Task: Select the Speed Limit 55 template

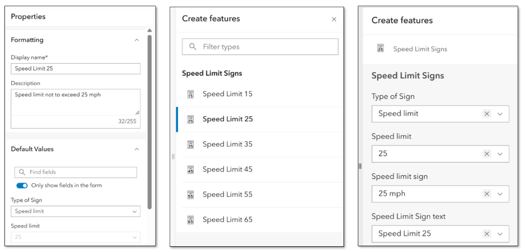Action: coord(259,194)
